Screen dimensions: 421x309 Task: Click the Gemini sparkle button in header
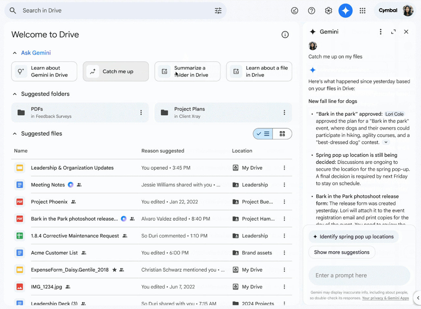click(x=345, y=11)
